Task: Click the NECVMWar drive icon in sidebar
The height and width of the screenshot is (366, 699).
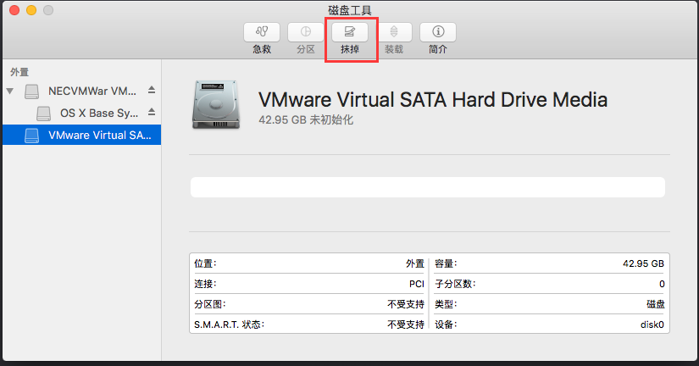Action: pos(31,91)
